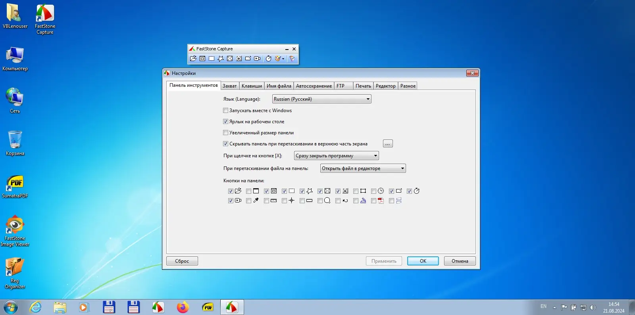Viewport: 635px width, 315px height.
Task: Toggle checkbox for screen recorder button
Action: tap(231, 201)
